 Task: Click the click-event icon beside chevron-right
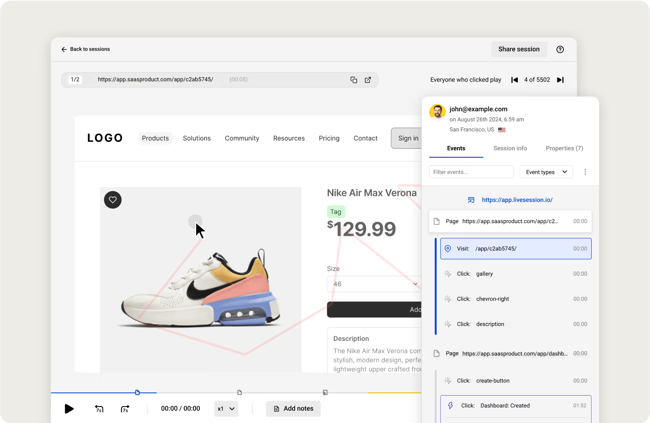click(x=448, y=299)
